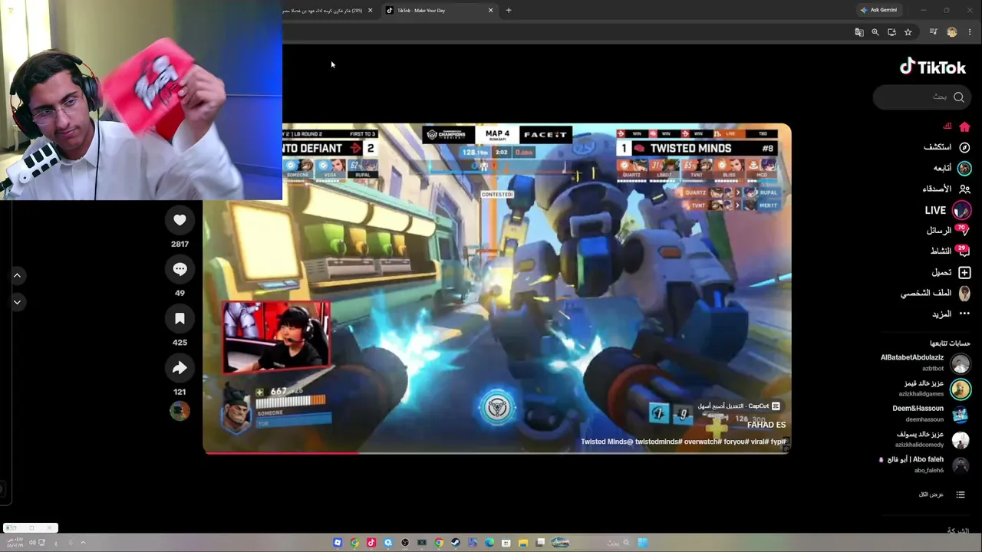Open the Windows Start button on taskbar
The height and width of the screenshot is (552, 982).
(x=643, y=543)
